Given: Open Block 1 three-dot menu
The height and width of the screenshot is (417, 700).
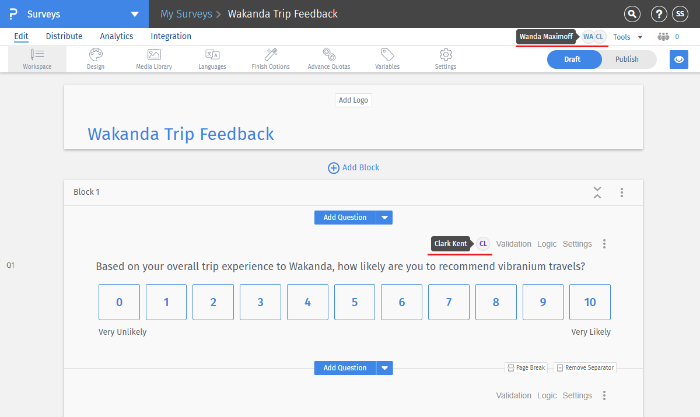Looking at the screenshot, I should pos(622,192).
